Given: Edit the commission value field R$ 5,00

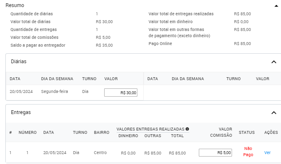Looking at the screenshot, I should (215, 152).
